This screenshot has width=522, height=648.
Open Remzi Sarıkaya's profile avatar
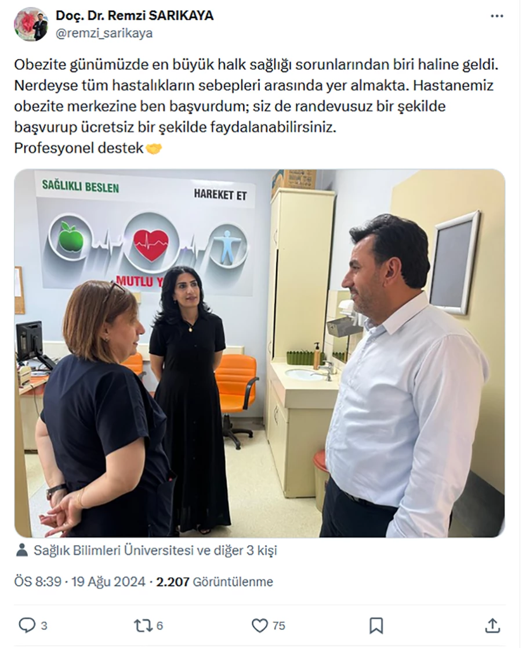click(x=31, y=24)
